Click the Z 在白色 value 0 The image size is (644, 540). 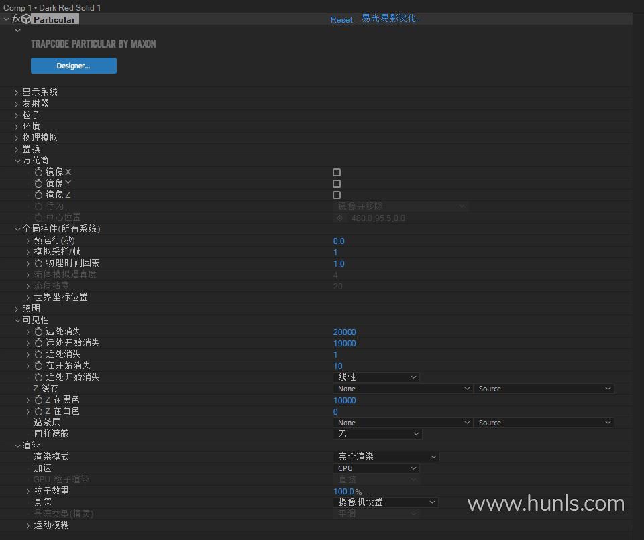tap(335, 411)
